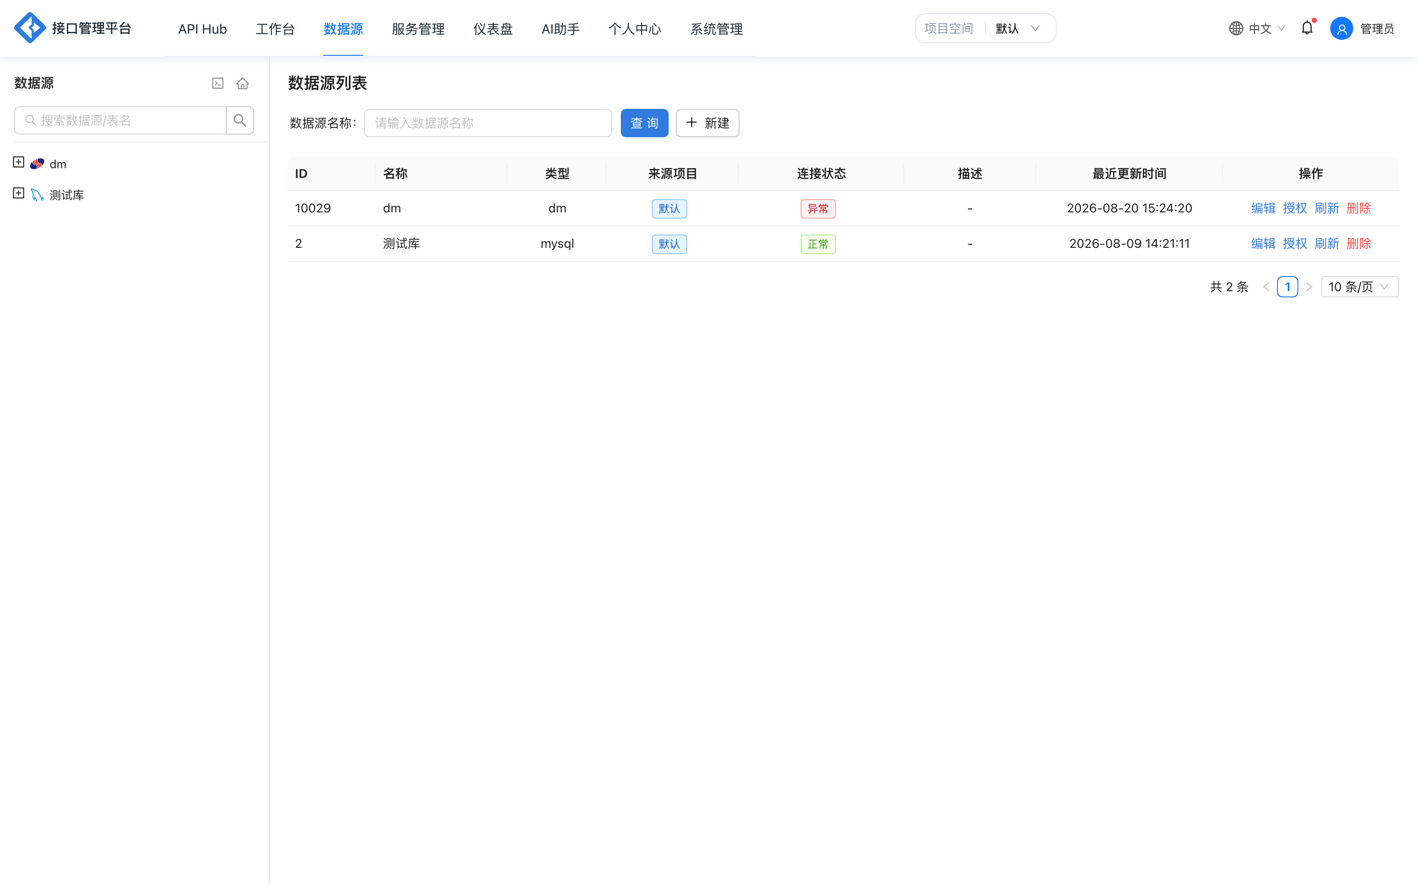Image resolution: width=1417 pixels, height=885 pixels.
Task: Click the 新建 button
Action: coord(707,123)
